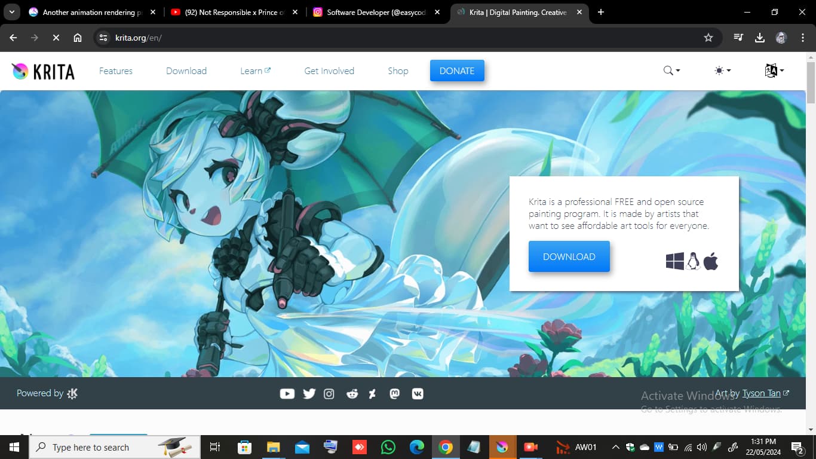Show hidden system tray icons chevron
Screen dimensions: 816x459
coord(615,447)
